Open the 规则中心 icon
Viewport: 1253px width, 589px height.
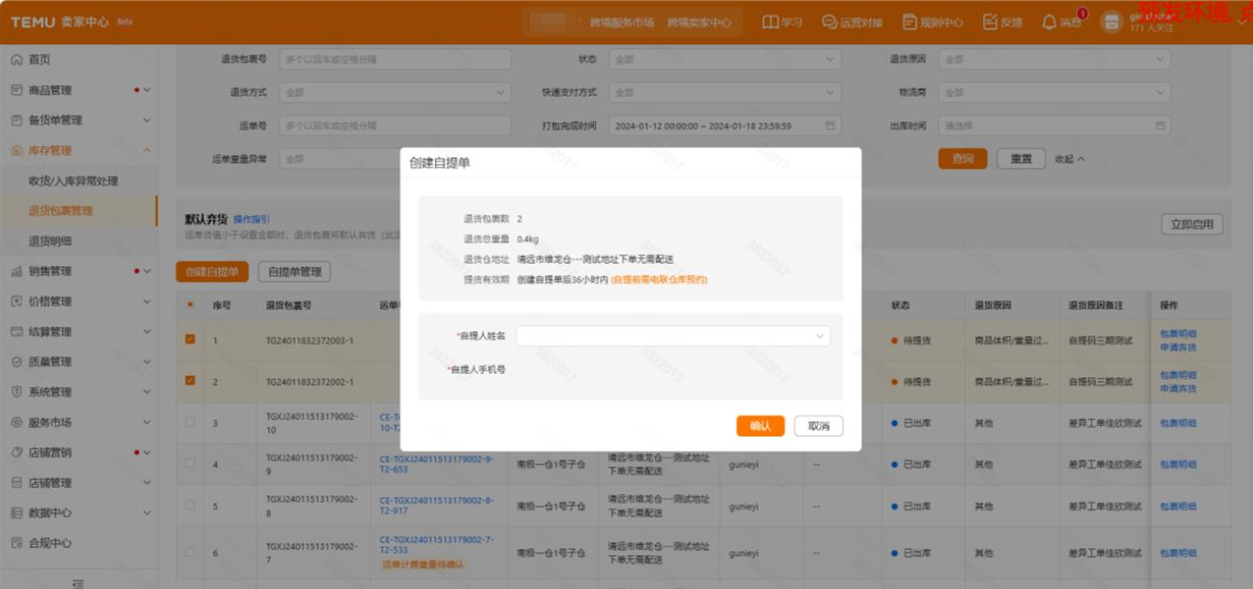pyautogui.click(x=910, y=22)
